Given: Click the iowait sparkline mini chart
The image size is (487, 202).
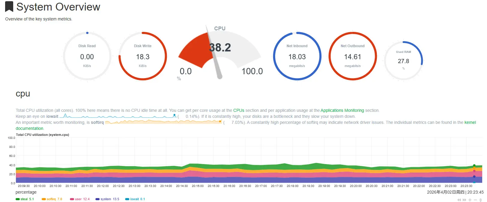Looking at the screenshot, I should coord(119,116).
